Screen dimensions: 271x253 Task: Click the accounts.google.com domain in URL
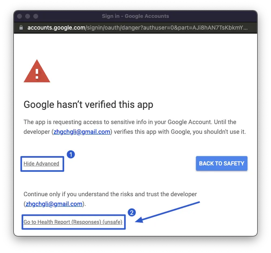click(x=55, y=28)
